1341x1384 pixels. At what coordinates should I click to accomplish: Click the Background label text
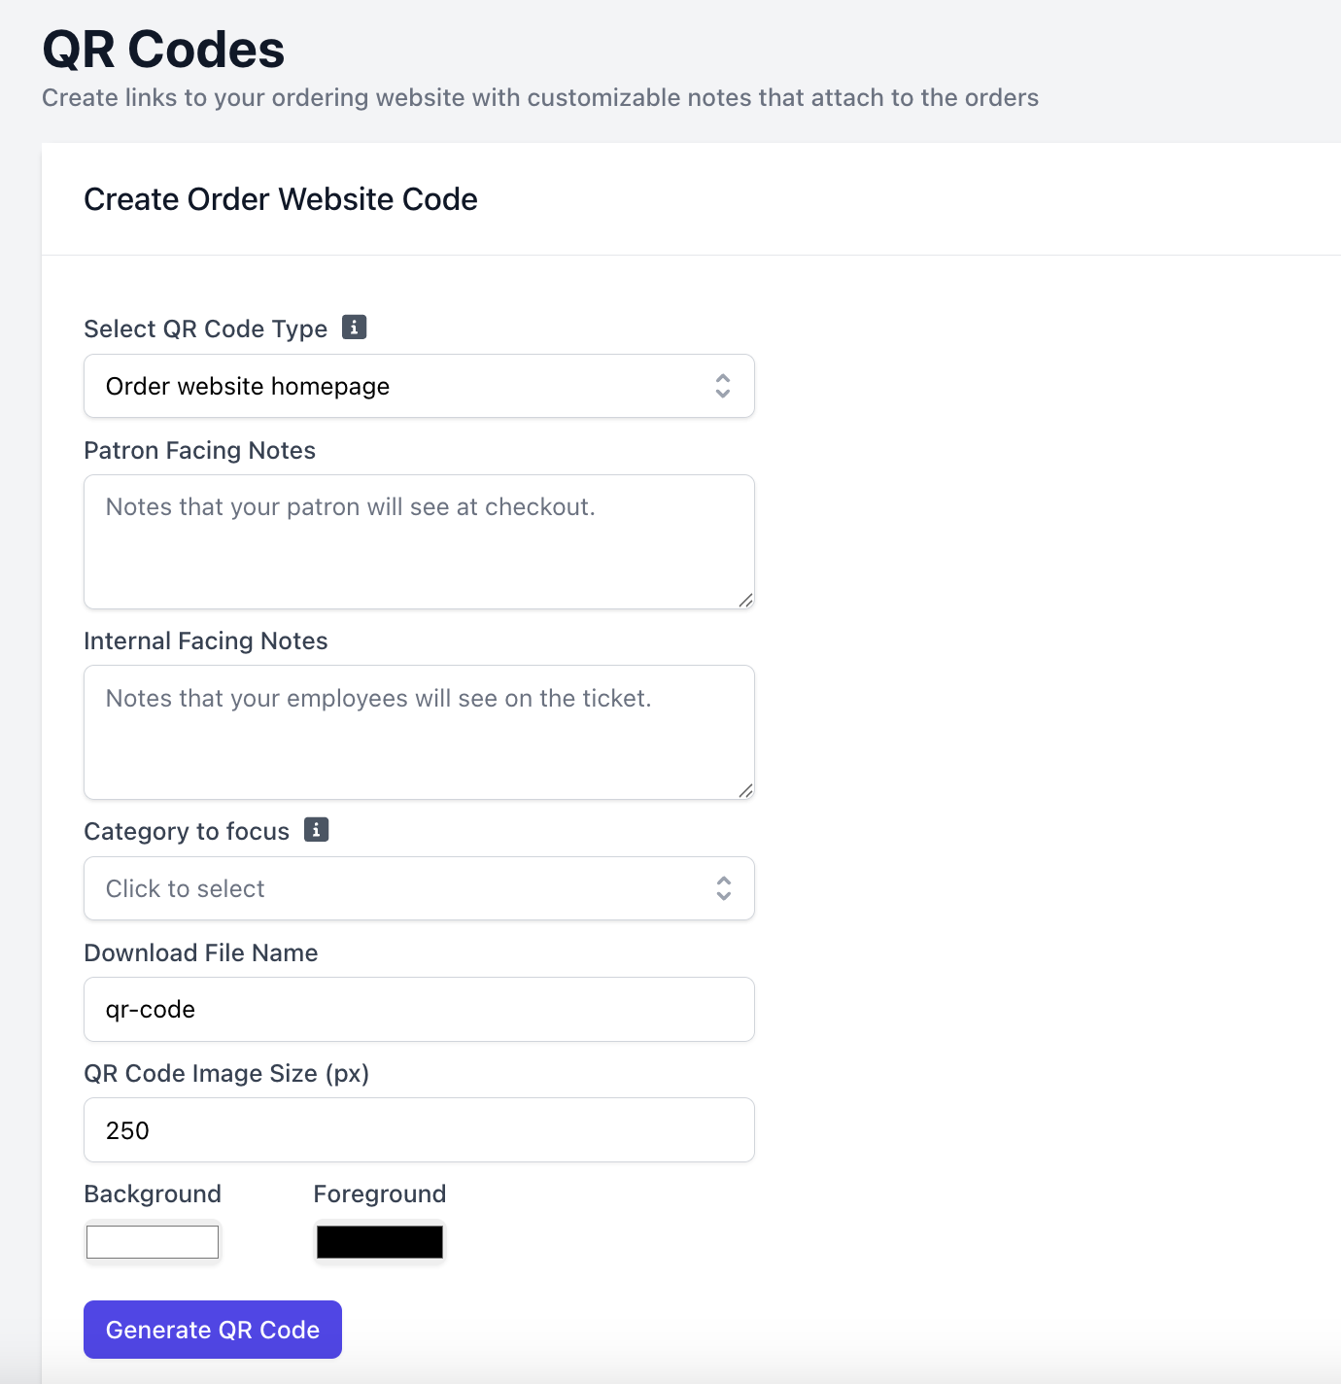coord(153,1194)
